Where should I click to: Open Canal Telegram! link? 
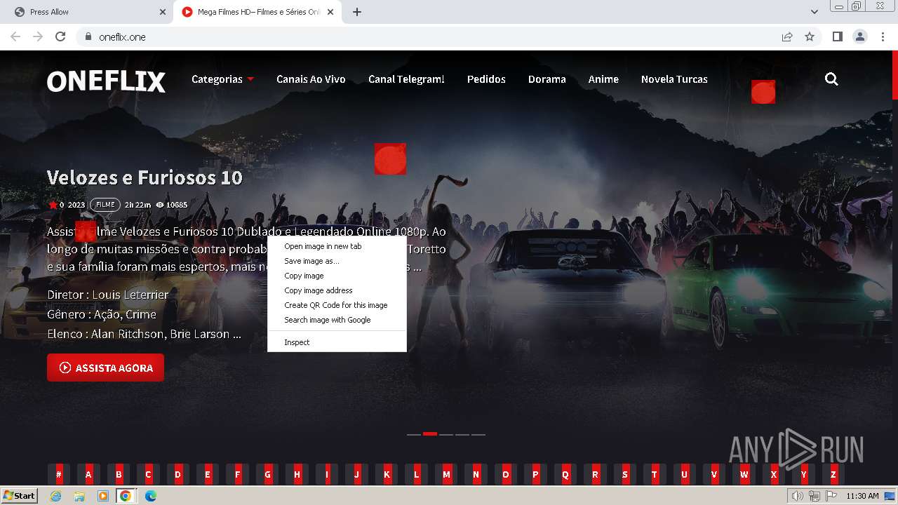pyautogui.click(x=406, y=79)
